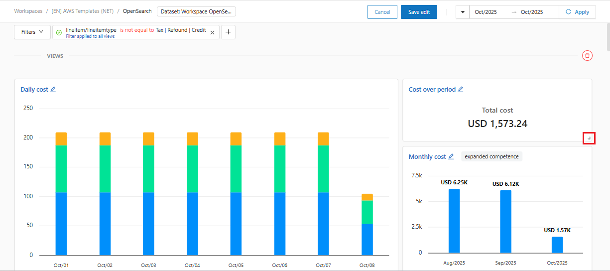This screenshot has width=610, height=271.
Task: Click the Aug/2025 monthly cost bar
Action: click(x=454, y=221)
